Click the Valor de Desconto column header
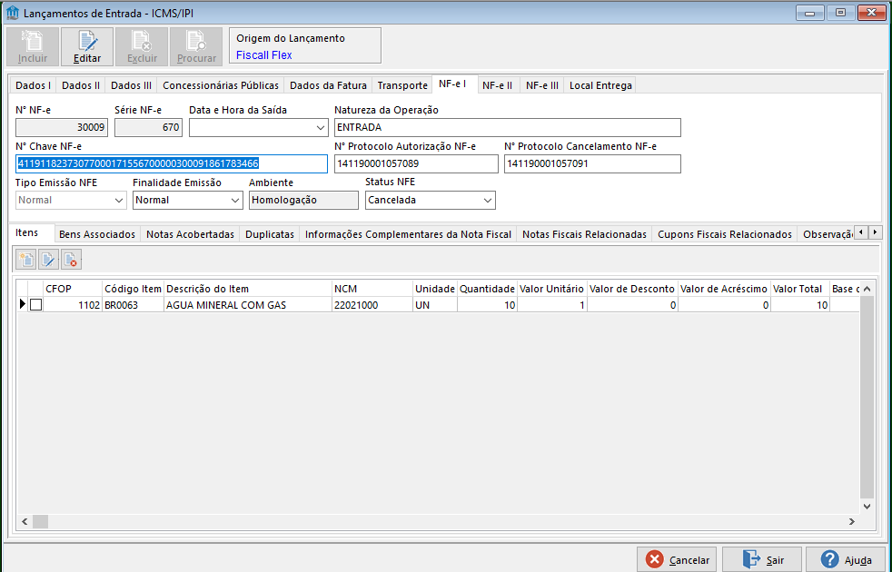 (632, 289)
